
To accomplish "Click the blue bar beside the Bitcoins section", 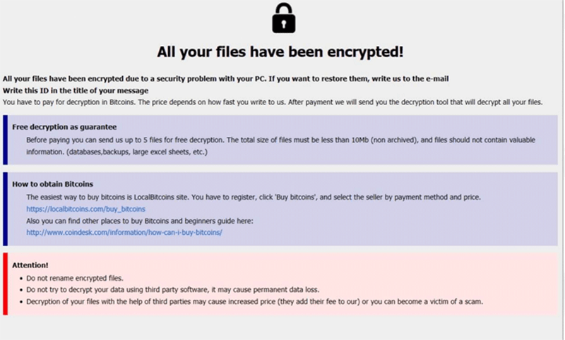I will (5, 208).
